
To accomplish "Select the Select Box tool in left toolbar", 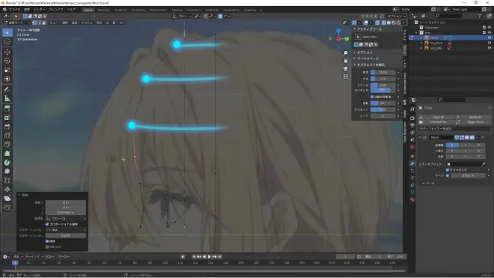I will [7, 32].
